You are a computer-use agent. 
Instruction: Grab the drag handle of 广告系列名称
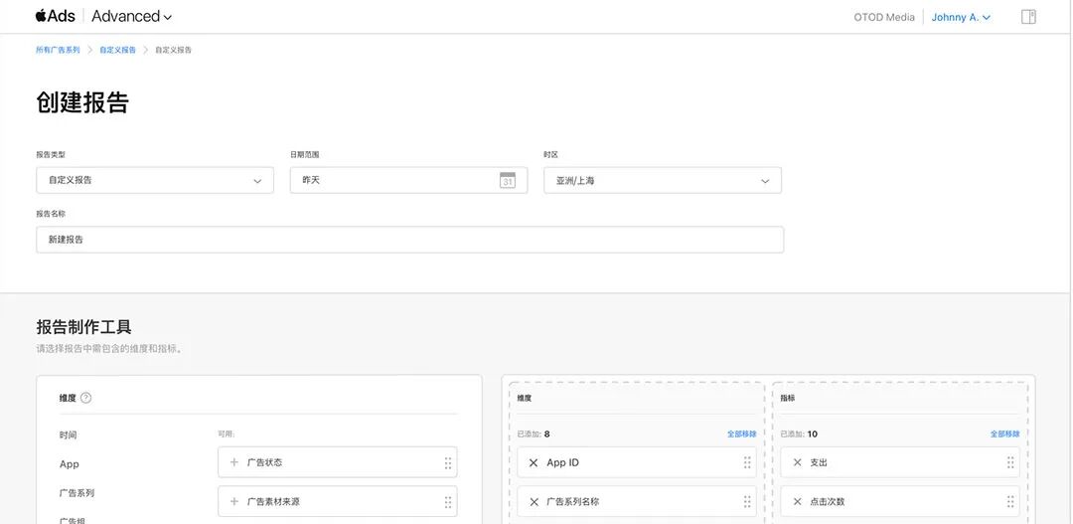747,502
